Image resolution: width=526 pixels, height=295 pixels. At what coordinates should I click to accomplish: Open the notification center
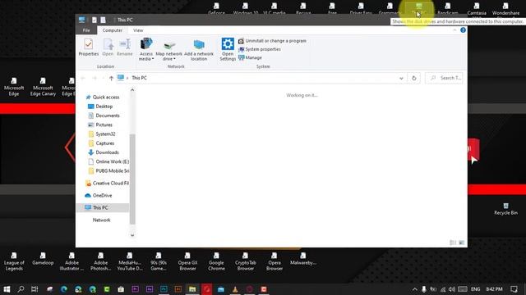pos(514,289)
